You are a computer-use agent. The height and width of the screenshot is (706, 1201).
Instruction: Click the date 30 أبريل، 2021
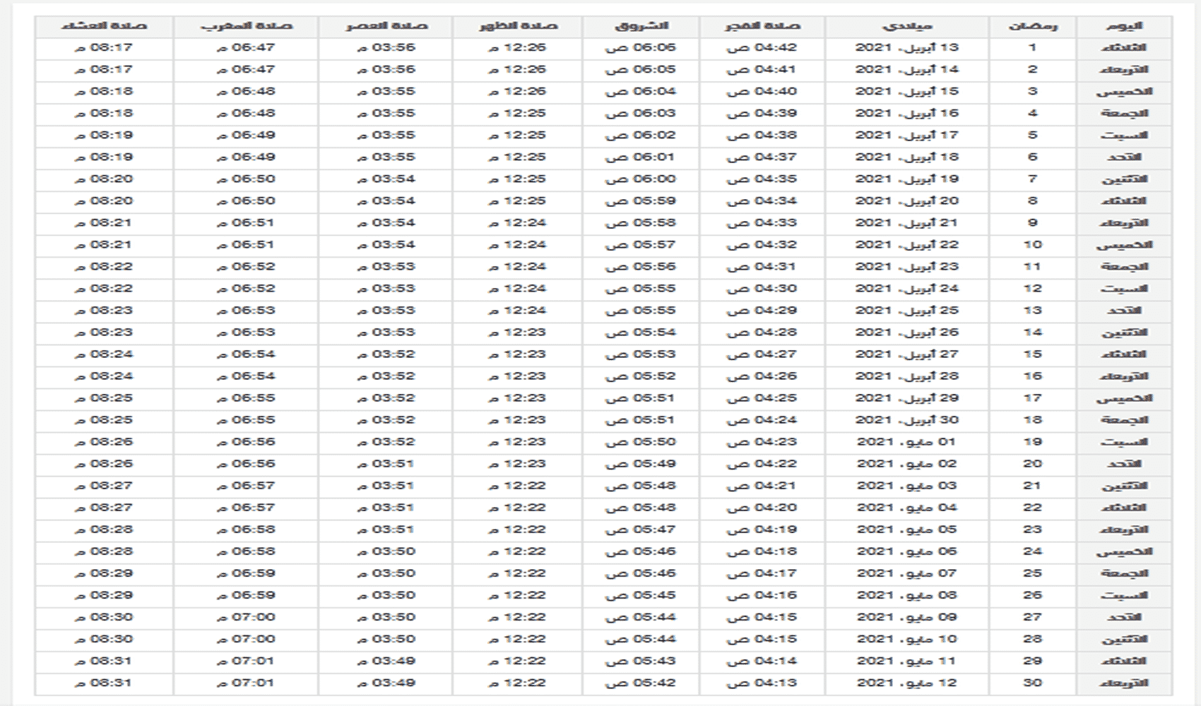[907, 420]
